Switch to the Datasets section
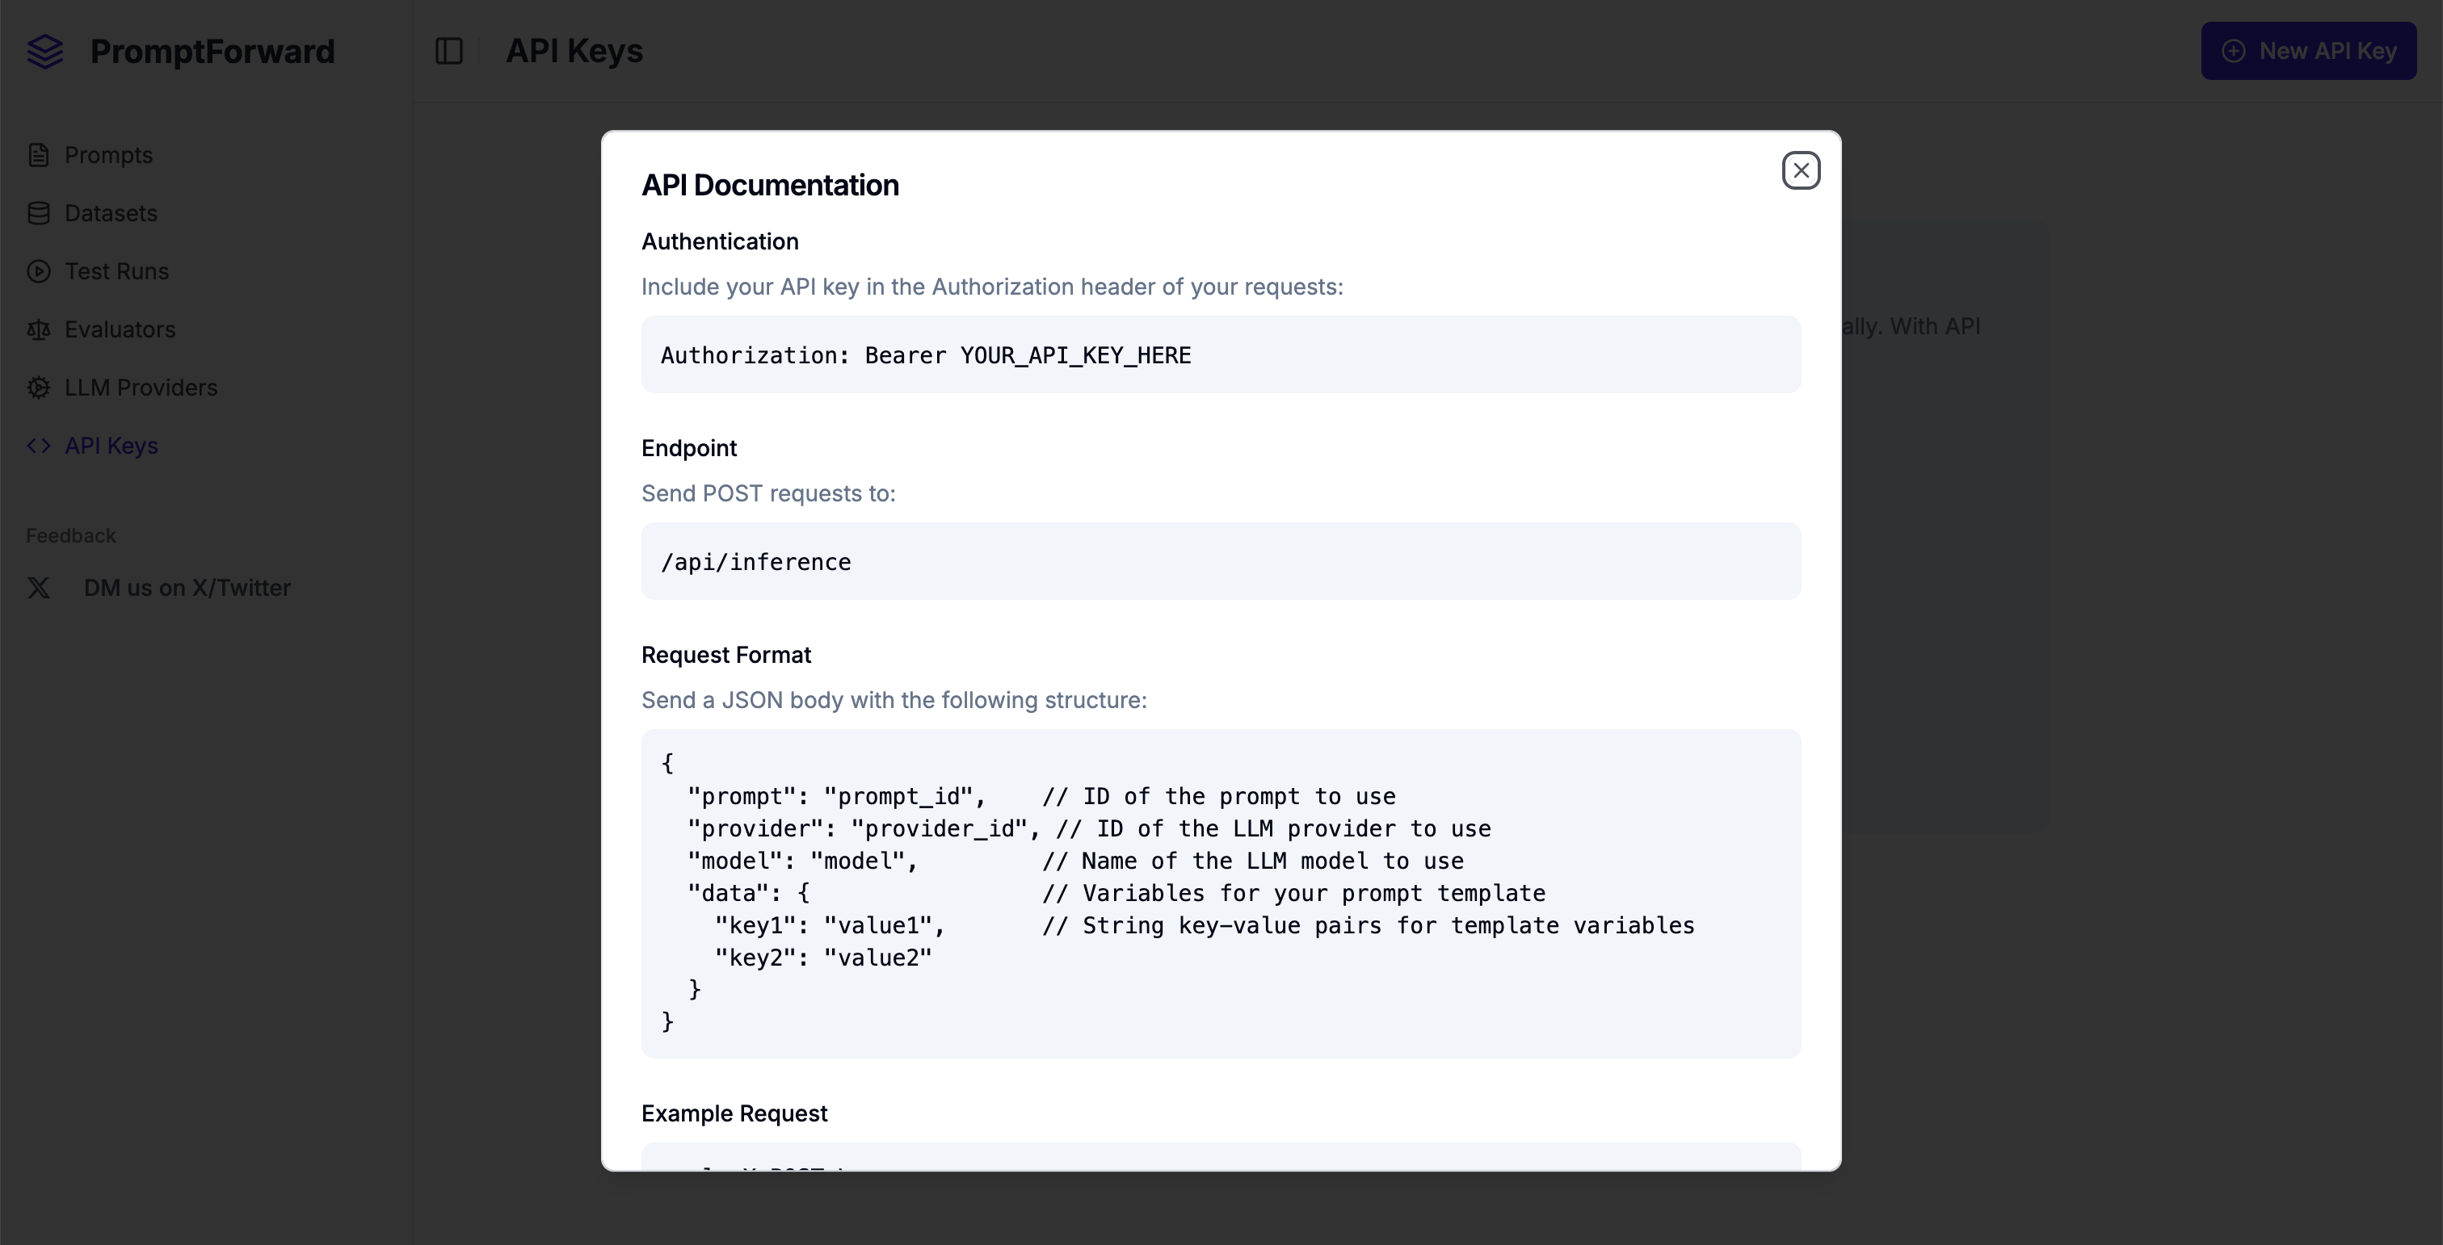This screenshot has height=1245, width=2443. pos(110,213)
